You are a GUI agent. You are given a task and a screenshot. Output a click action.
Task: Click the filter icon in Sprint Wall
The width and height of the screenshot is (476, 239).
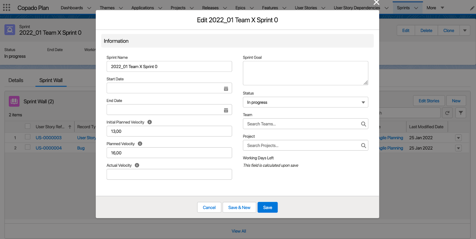(461, 113)
